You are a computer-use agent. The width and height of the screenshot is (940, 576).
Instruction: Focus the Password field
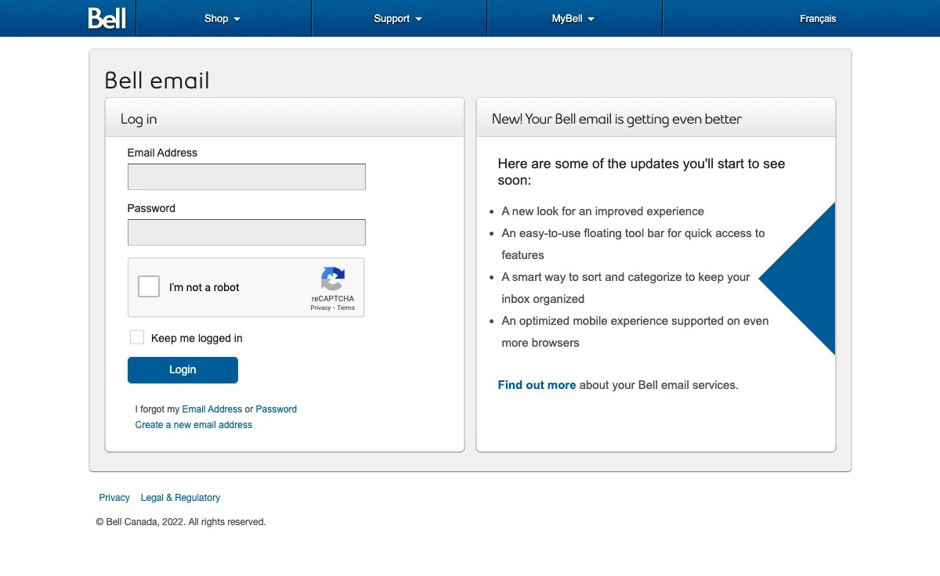click(x=247, y=232)
